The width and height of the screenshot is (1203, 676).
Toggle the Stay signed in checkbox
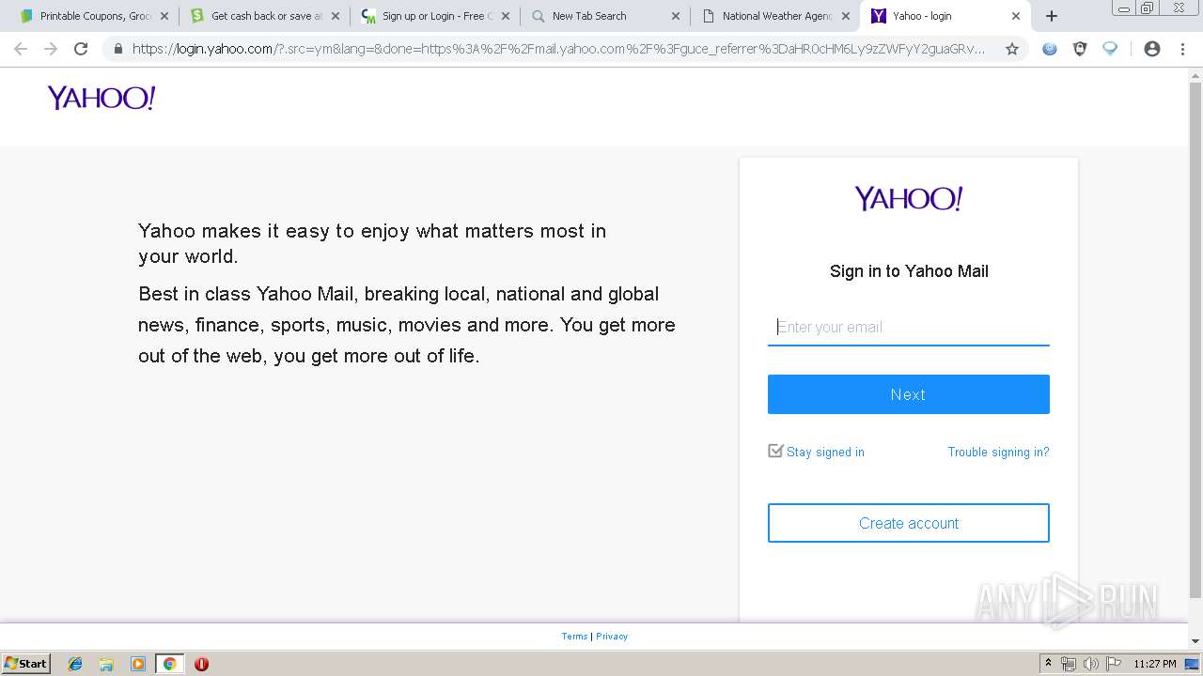pyautogui.click(x=775, y=451)
